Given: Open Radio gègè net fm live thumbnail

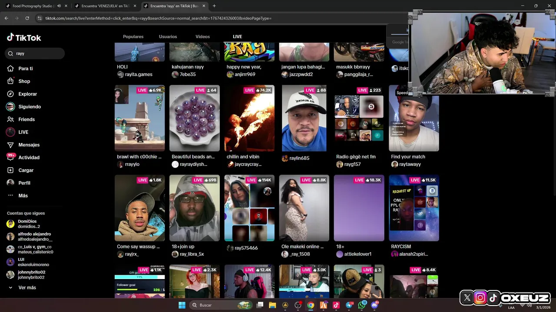Looking at the screenshot, I should point(359,118).
